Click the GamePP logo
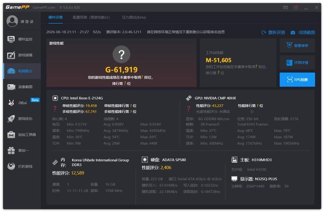 [18, 7]
